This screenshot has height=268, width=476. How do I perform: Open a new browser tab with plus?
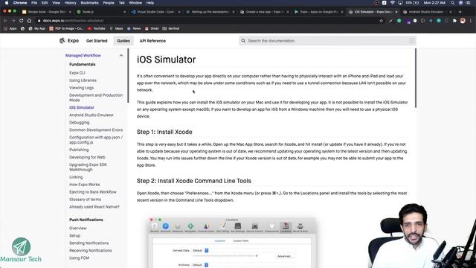(460, 12)
